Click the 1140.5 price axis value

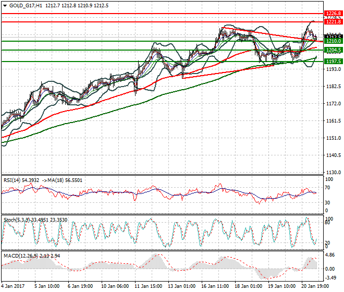click(334, 155)
